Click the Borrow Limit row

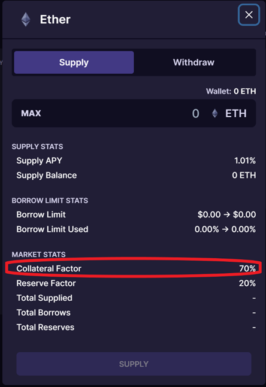click(136, 214)
